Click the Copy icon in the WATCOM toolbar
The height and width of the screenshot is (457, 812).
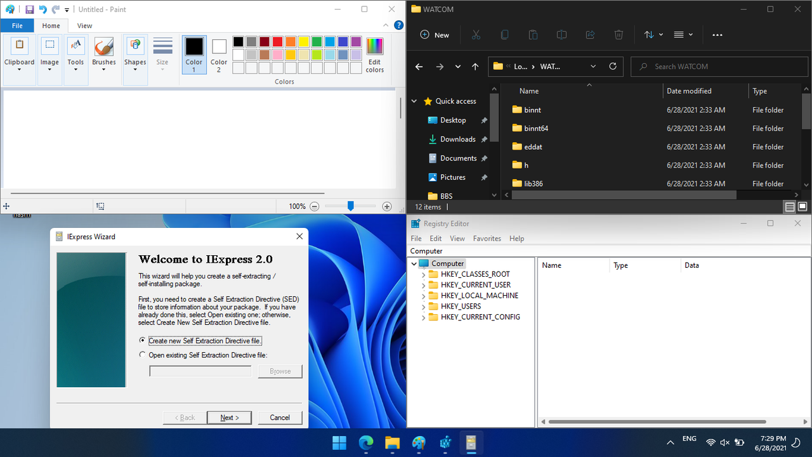(x=505, y=35)
